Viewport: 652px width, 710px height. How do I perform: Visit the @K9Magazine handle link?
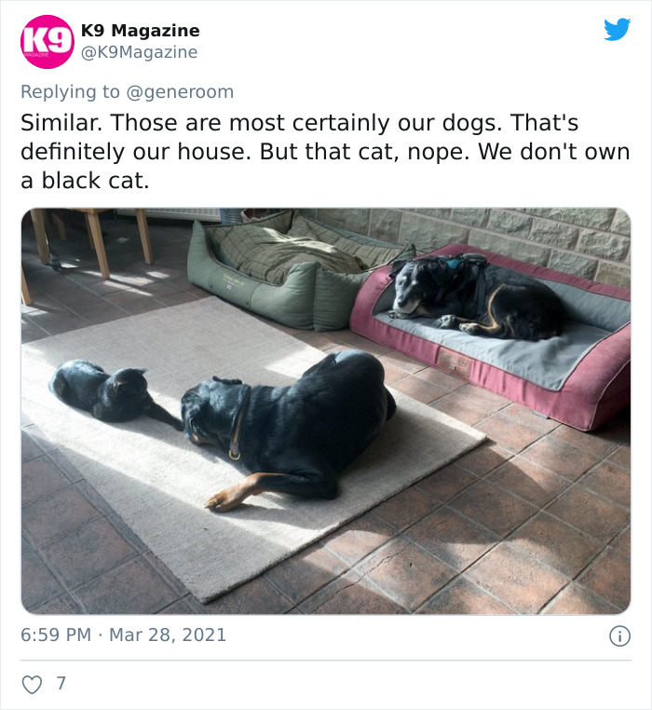pos(139,52)
